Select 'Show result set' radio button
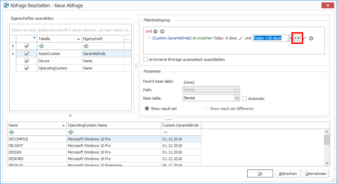Viewport: 337px width, 184px height. [147, 109]
